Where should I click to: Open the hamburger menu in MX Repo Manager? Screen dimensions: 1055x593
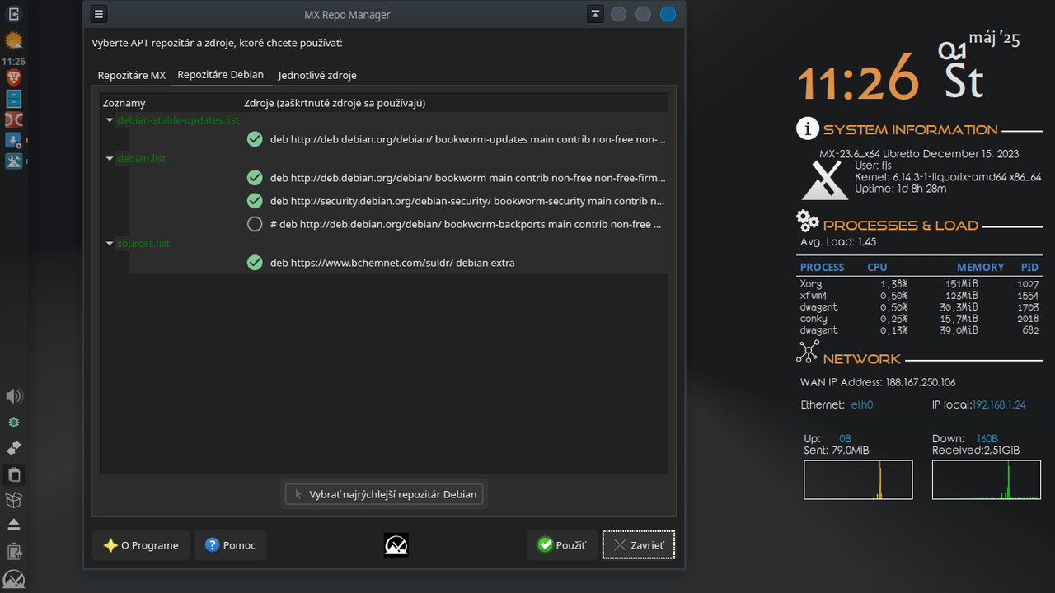98,14
